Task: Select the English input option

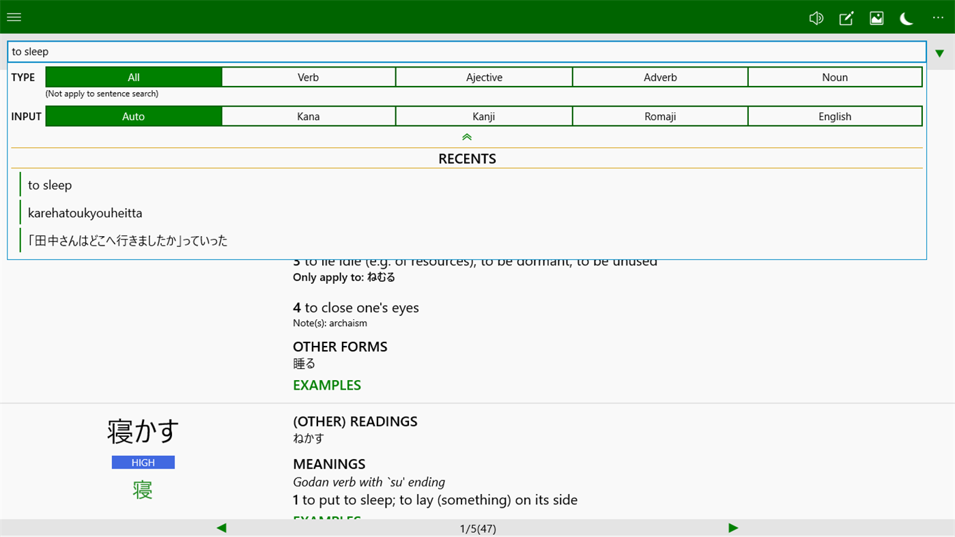Action: click(x=835, y=115)
